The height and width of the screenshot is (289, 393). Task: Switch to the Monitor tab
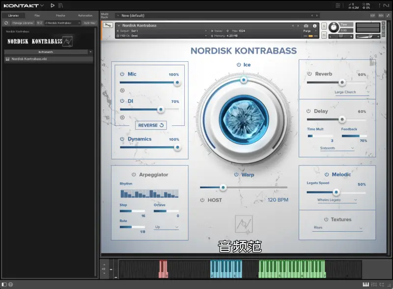60,16
